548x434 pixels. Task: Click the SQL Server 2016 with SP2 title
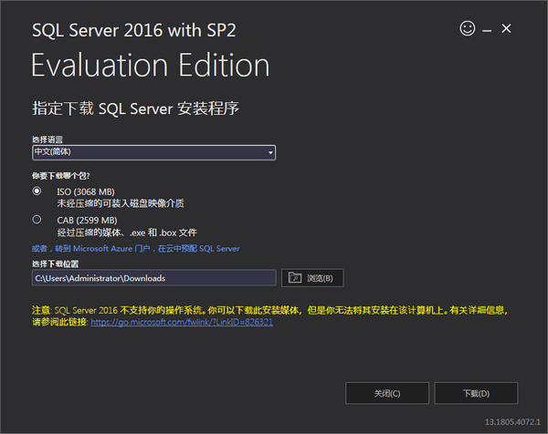point(134,30)
